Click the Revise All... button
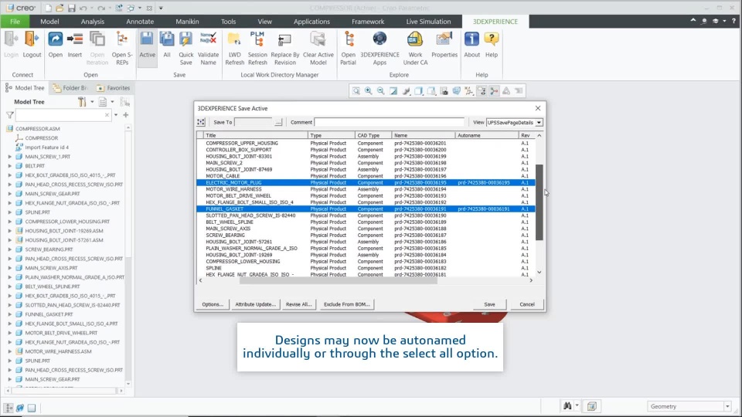 click(298, 304)
